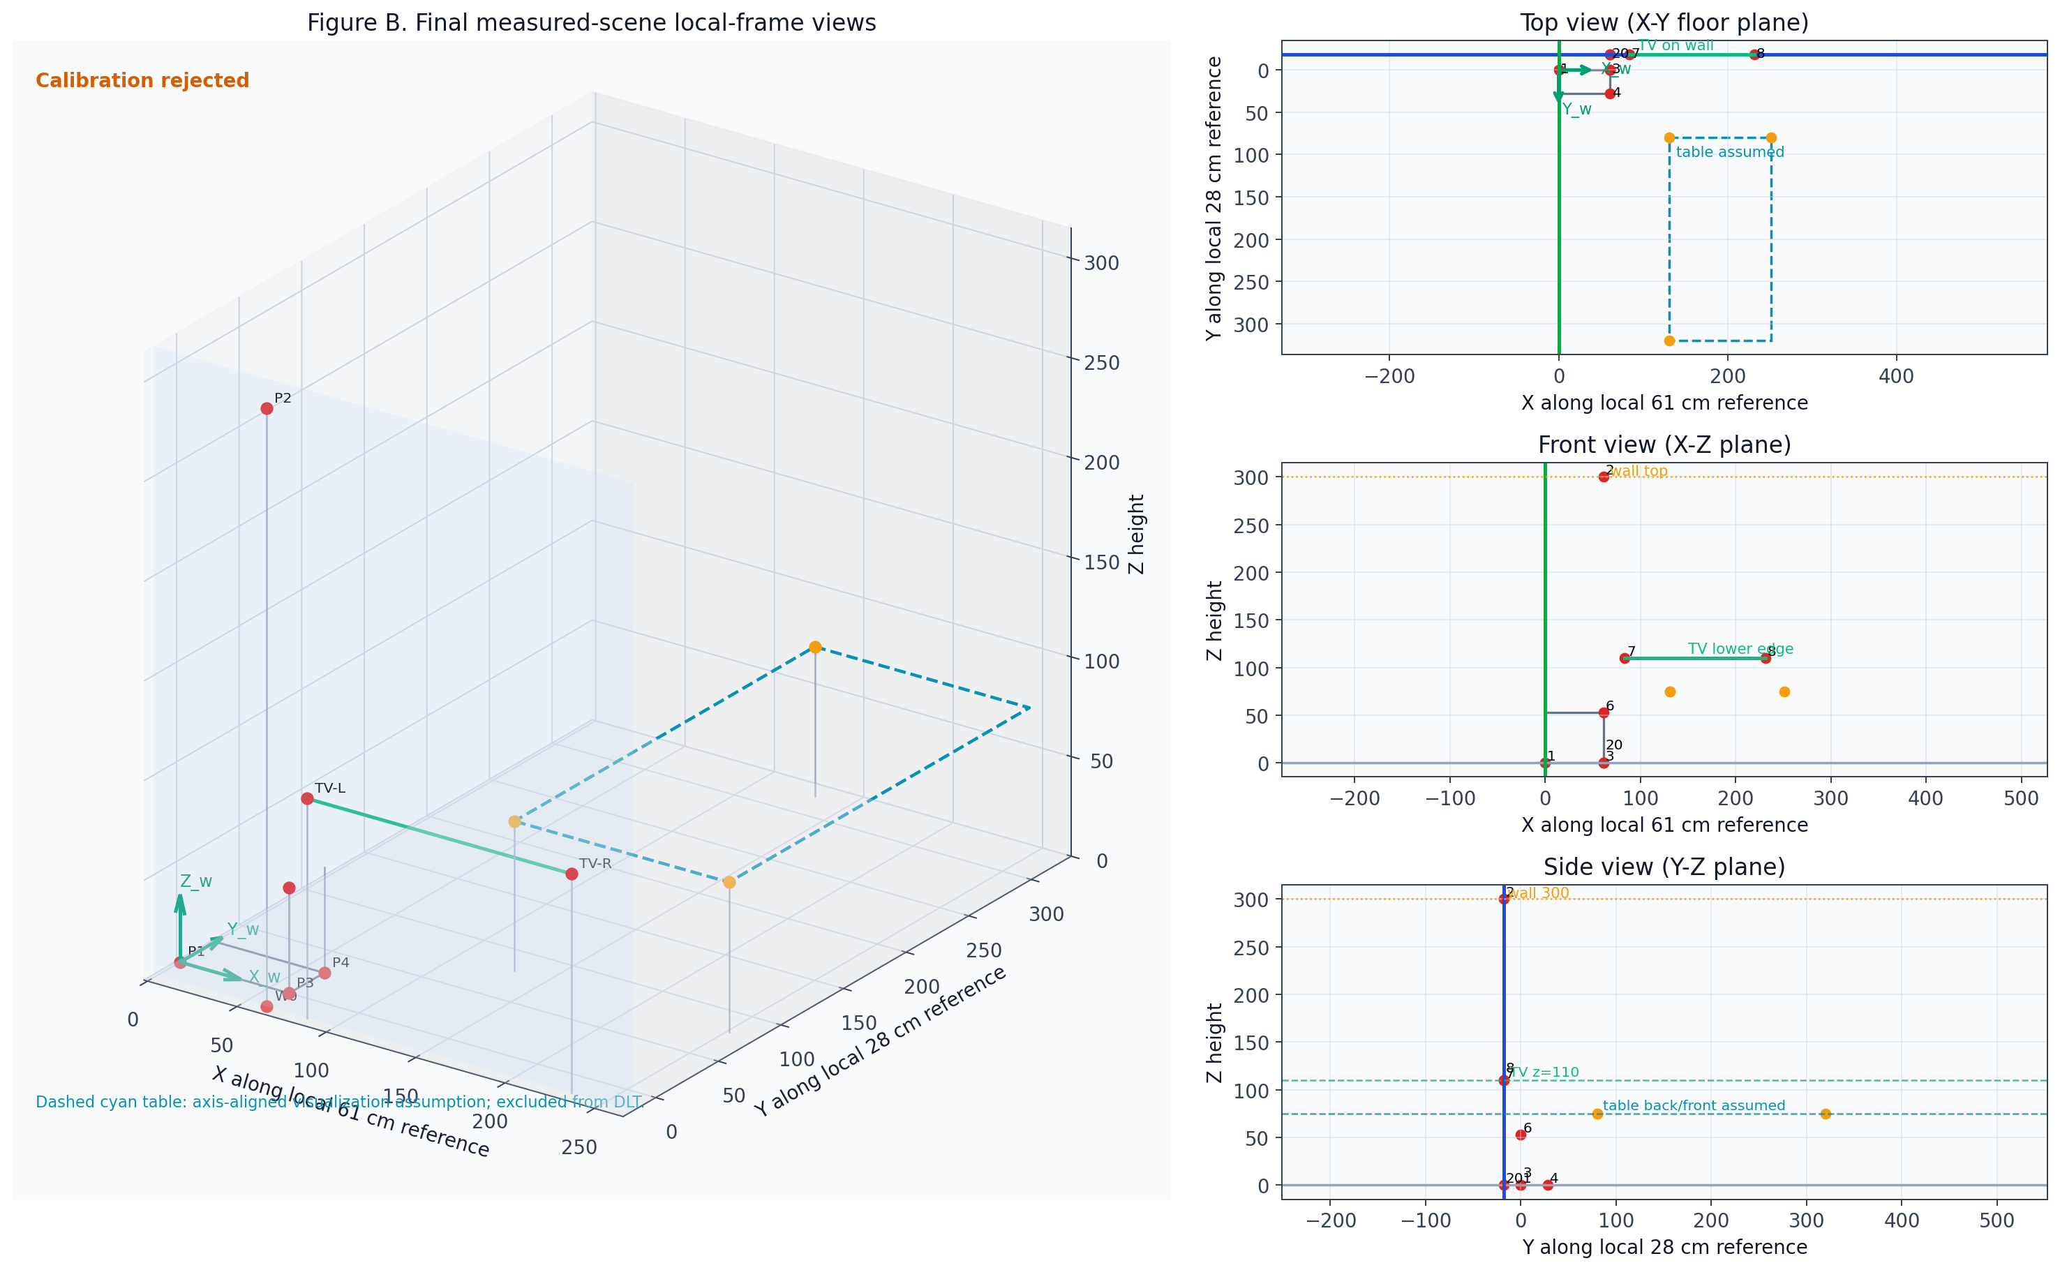Image resolution: width=2060 pixels, height=1270 pixels.
Task: Click the 'Dashed cyan table' footnote text
Action: [x=338, y=1102]
